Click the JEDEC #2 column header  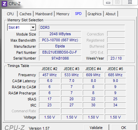(50, 69)
